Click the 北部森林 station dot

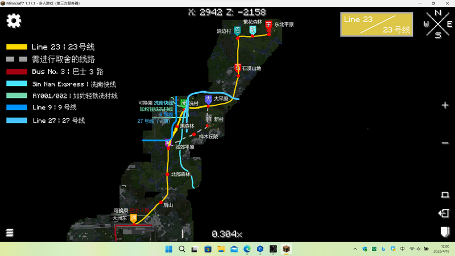[x=167, y=174]
